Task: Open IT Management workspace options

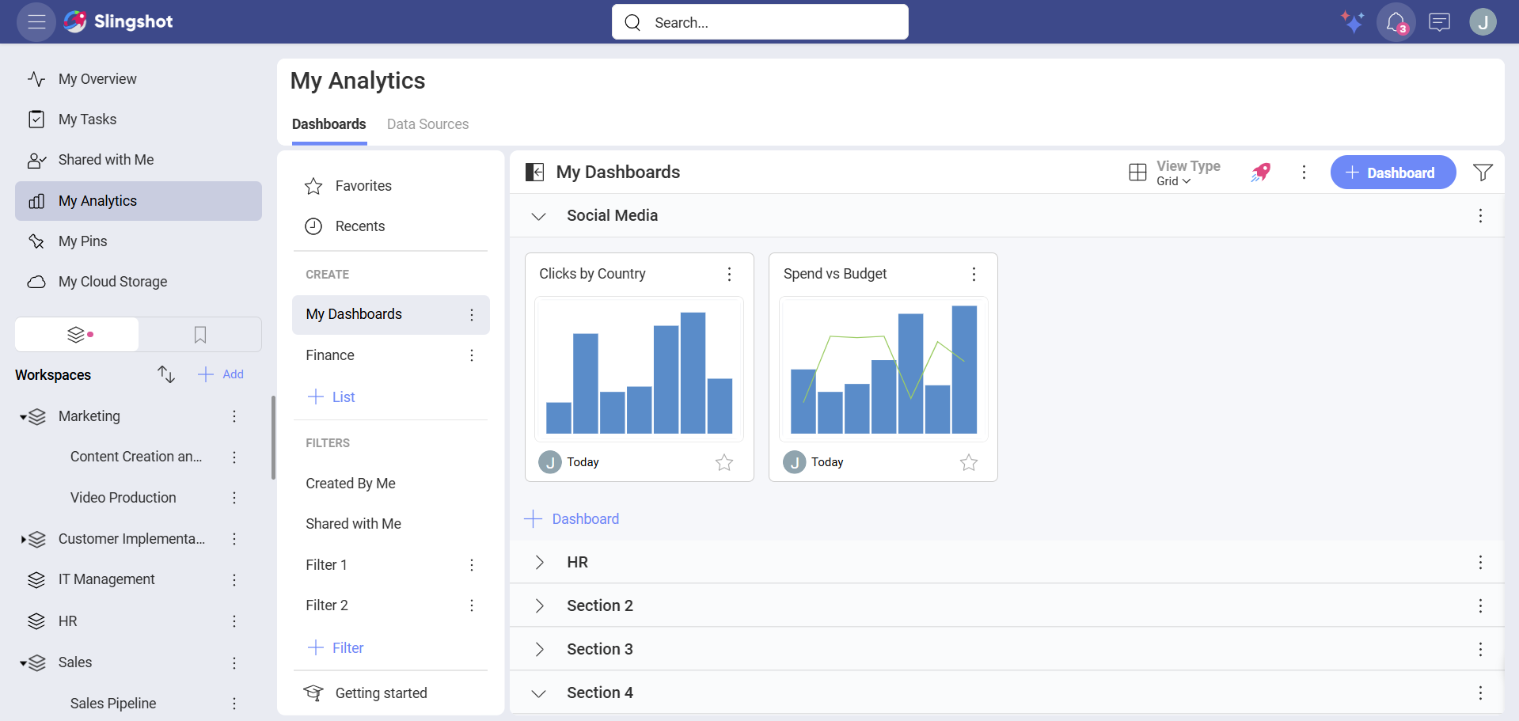Action: coord(234,580)
